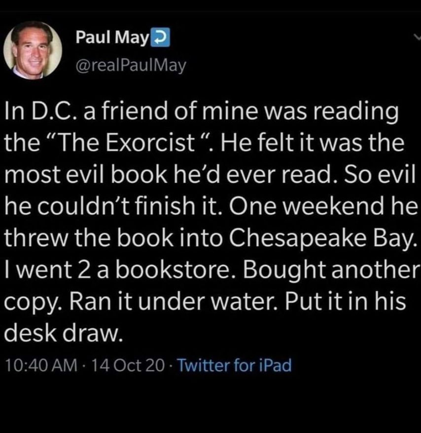
Task: Click the 10:40 AM timestamp
Action: [x=40, y=365]
